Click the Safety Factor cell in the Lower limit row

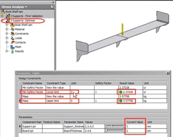(x=106, y=92)
